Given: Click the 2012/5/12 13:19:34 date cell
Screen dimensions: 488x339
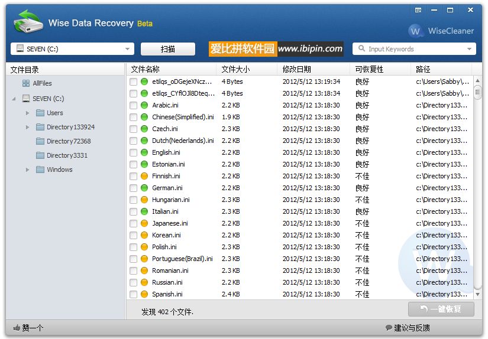Looking at the screenshot, I should [x=311, y=82].
